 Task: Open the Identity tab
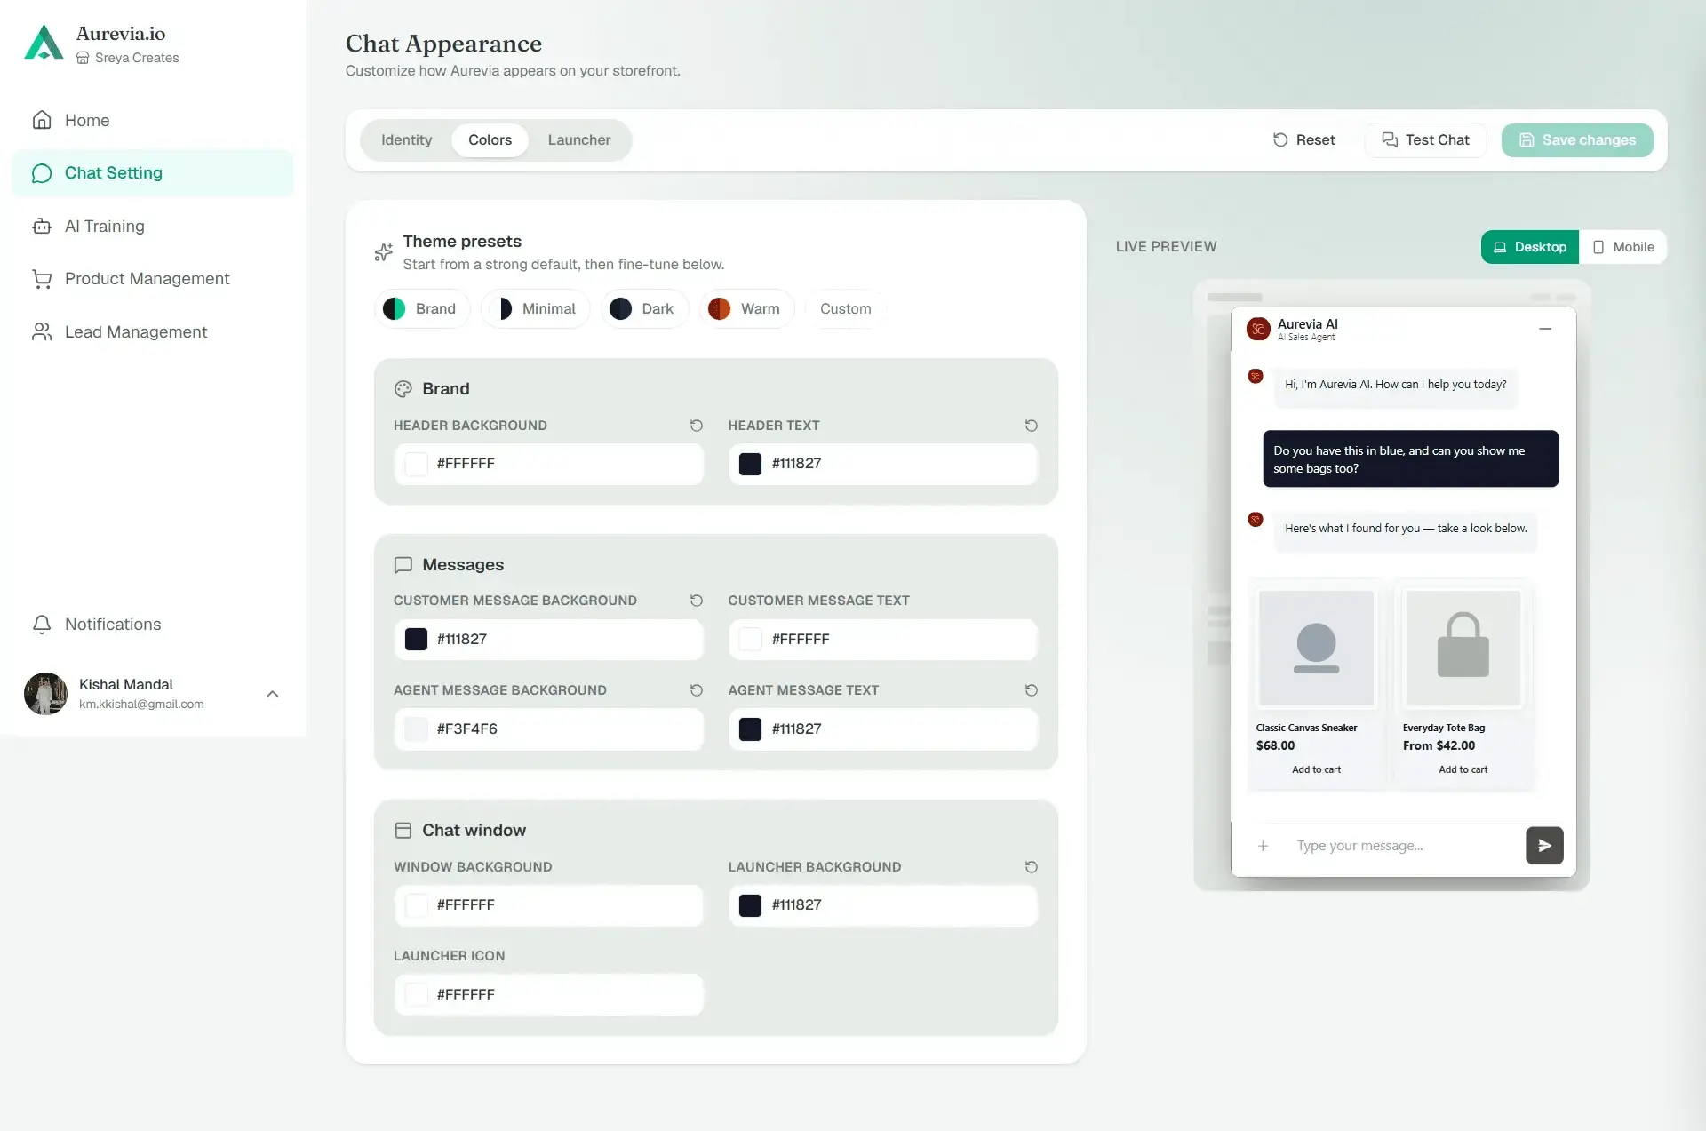point(407,140)
